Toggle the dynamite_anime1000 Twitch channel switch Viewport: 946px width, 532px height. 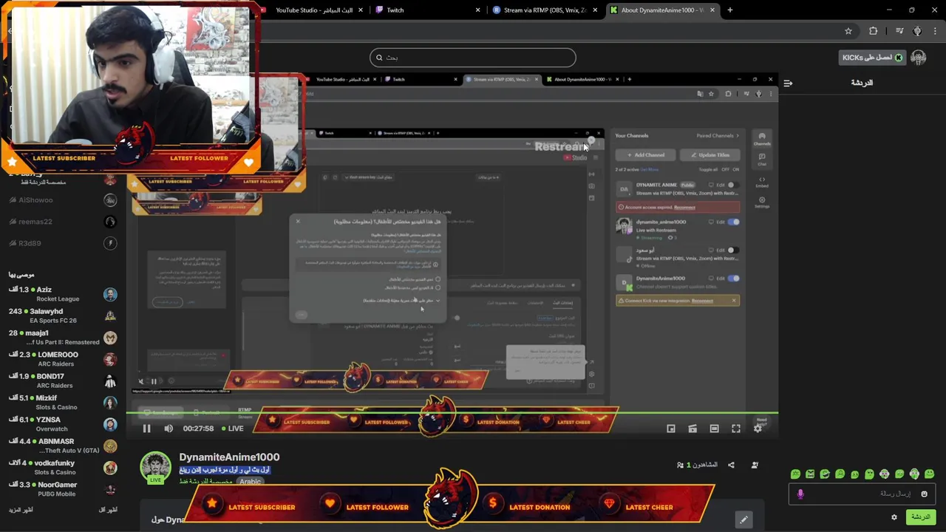[733, 222]
